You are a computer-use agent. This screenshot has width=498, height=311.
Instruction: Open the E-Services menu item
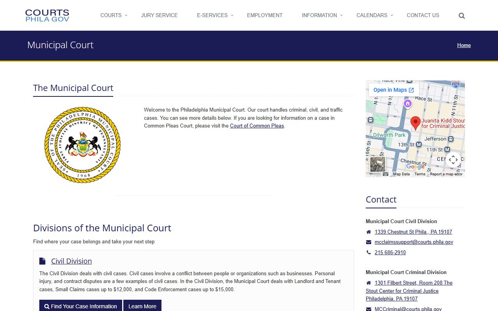[212, 15]
